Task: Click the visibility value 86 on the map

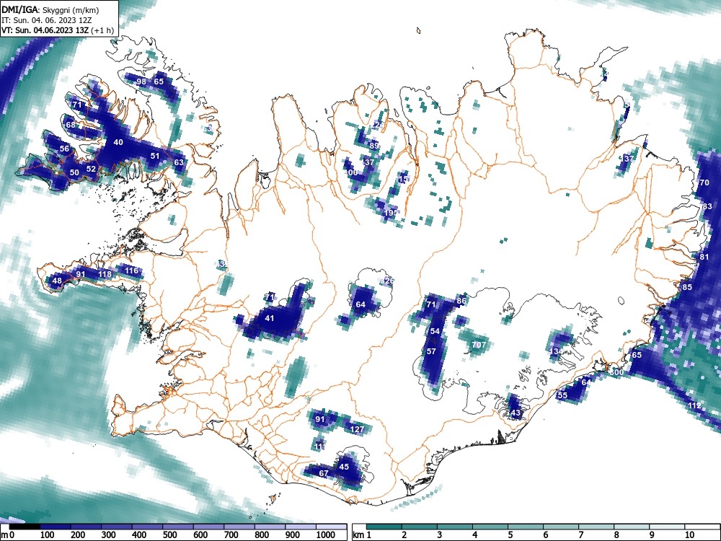Action: 461,302
